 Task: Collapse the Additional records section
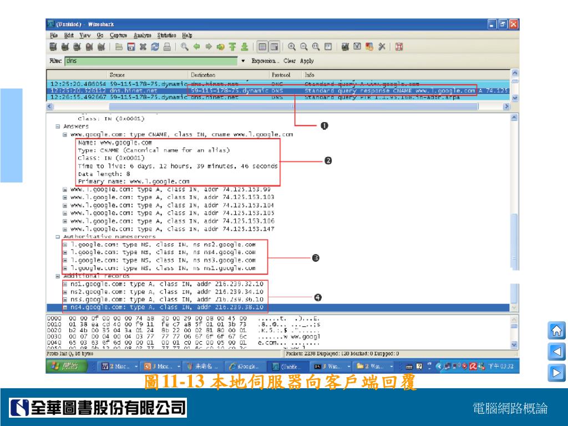58,276
